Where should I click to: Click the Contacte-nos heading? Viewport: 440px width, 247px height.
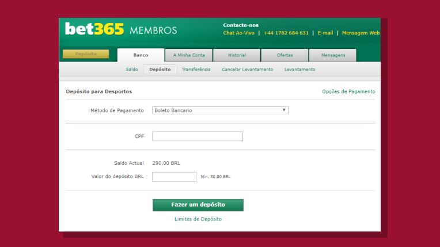tap(241, 25)
